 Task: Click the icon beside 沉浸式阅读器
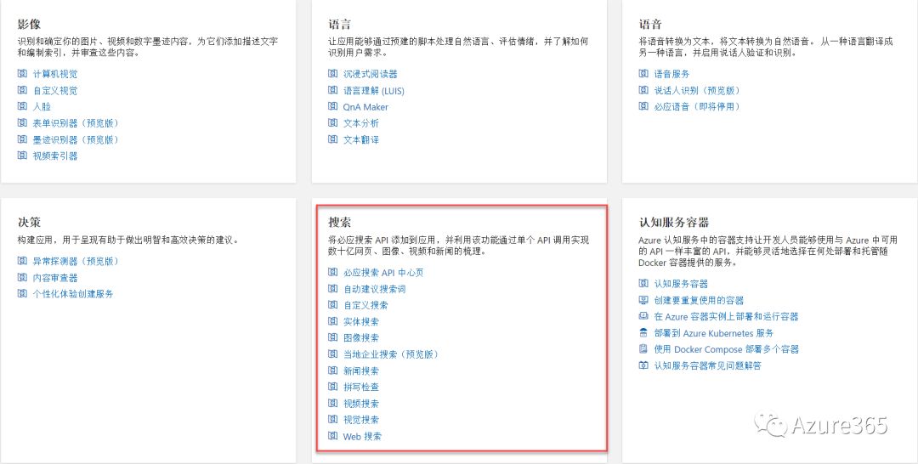click(x=333, y=74)
